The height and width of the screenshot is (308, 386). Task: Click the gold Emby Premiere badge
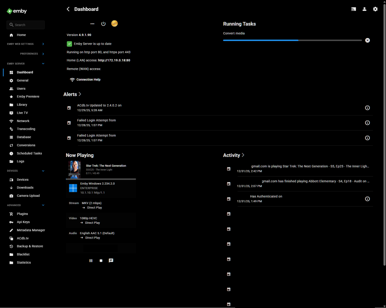tap(114, 23)
